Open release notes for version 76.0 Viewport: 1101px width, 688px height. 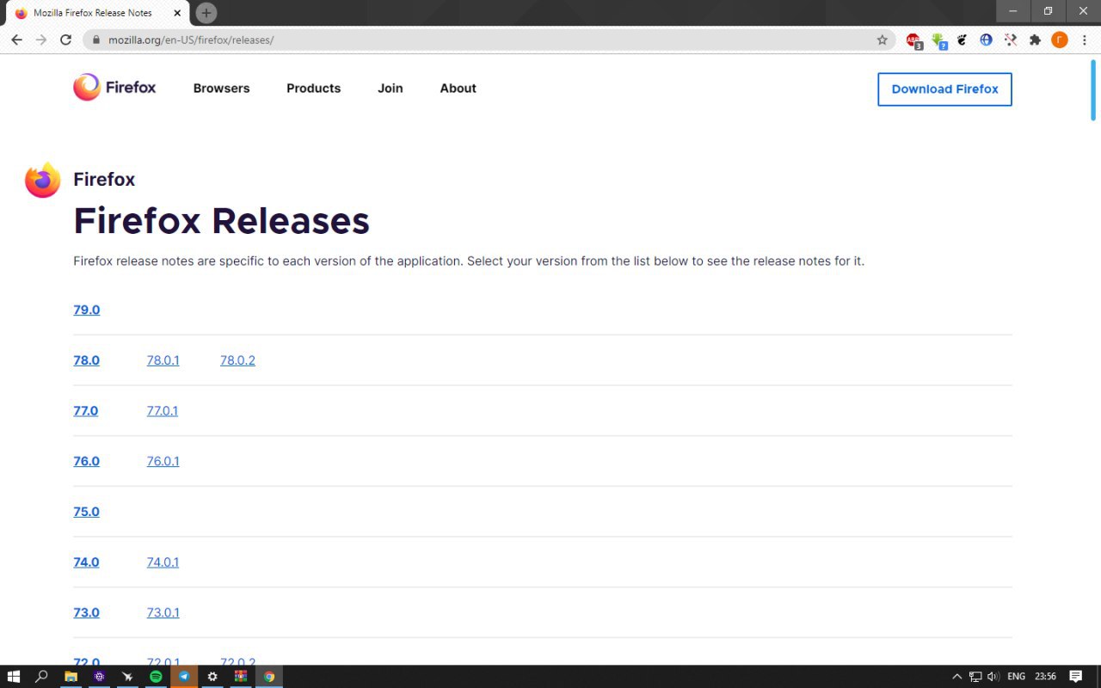tap(86, 461)
